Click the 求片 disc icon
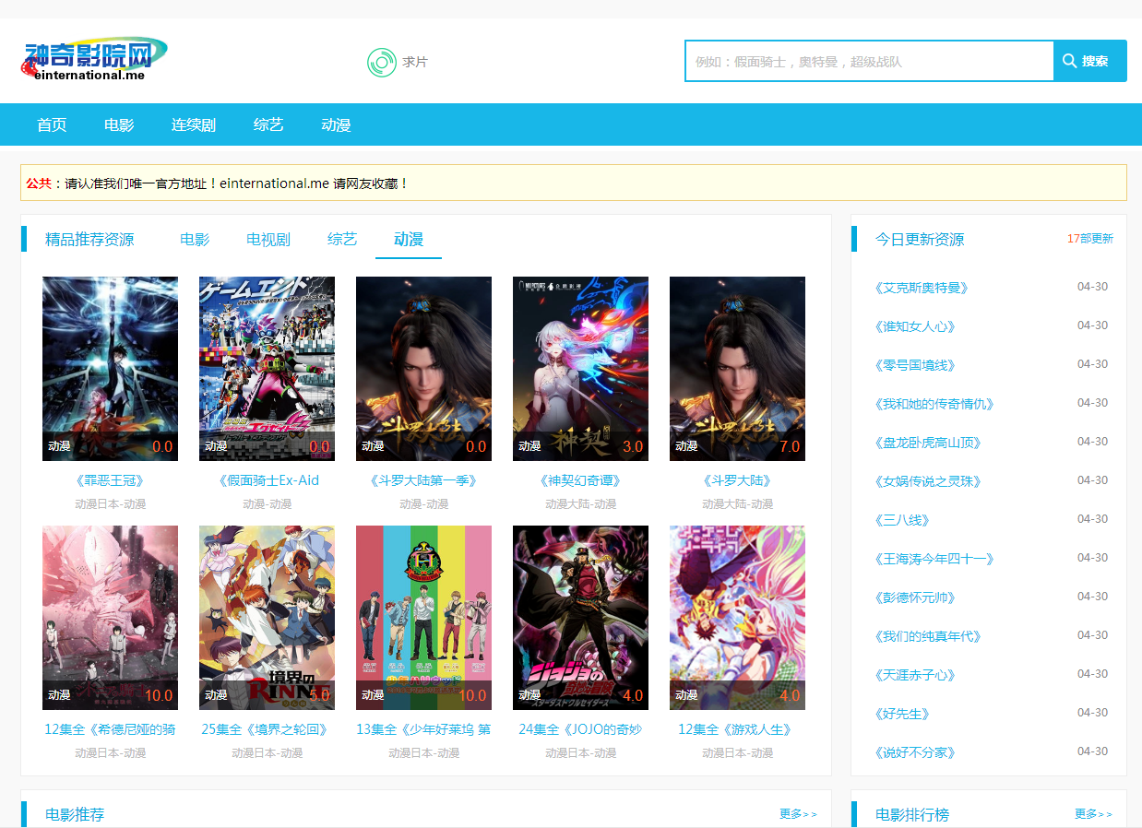 point(382,62)
